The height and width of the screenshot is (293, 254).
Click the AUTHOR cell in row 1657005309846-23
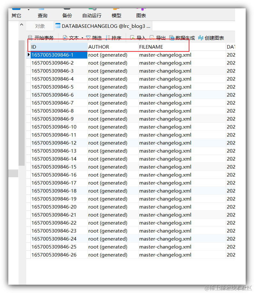point(113,231)
